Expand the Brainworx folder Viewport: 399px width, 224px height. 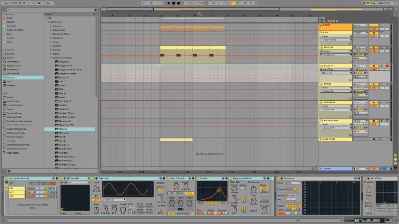(50, 26)
